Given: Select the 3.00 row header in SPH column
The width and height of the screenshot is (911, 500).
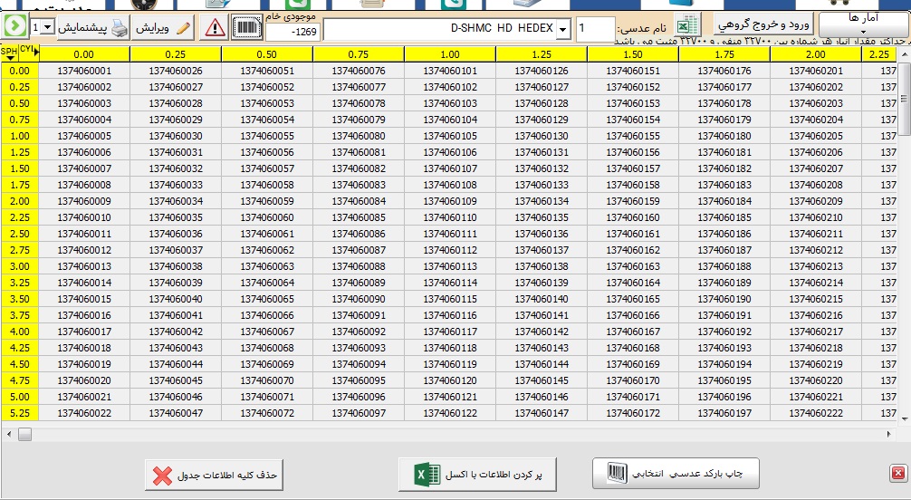Looking at the screenshot, I should 19,266.
